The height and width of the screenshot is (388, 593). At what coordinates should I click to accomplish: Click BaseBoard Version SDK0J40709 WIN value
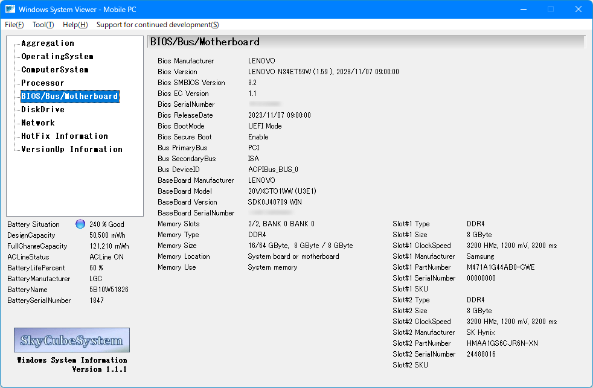[275, 202]
